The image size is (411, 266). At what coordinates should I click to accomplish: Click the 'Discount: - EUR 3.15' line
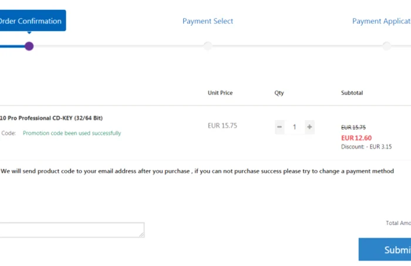(366, 147)
